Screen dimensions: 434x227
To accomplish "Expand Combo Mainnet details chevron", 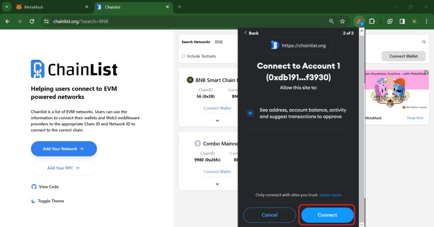I will point(217,184).
